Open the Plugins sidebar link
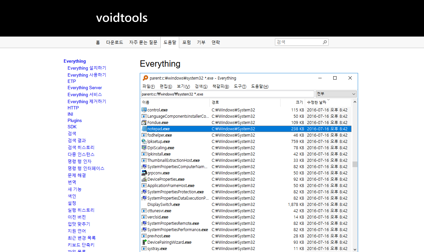Viewport: 424px width, 252px height. (75, 120)
